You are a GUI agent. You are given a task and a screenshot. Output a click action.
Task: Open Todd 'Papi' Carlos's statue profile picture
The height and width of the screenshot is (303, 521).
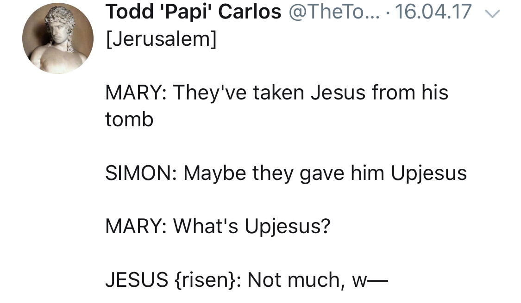click(58, 38)
